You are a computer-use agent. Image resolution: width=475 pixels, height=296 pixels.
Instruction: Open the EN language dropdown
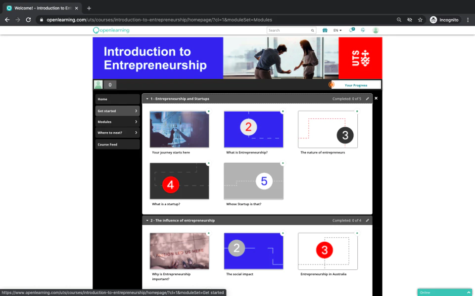point(337,30)
